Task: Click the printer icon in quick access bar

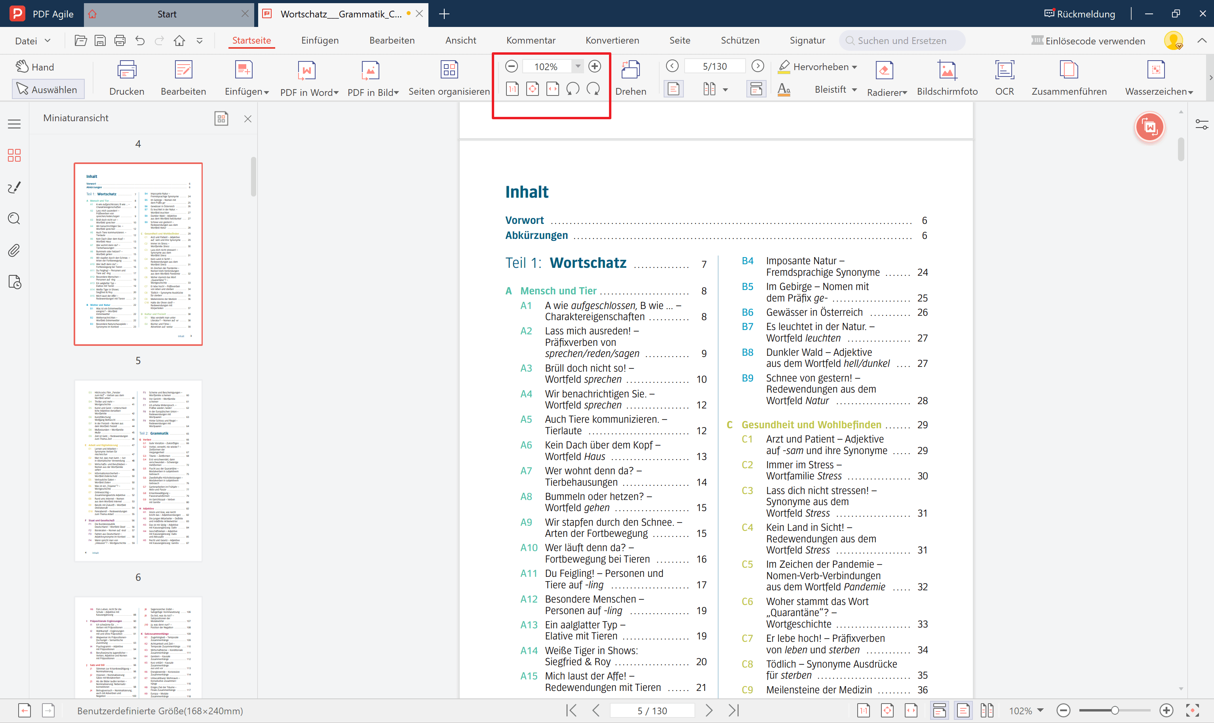Action: point(120,41)
